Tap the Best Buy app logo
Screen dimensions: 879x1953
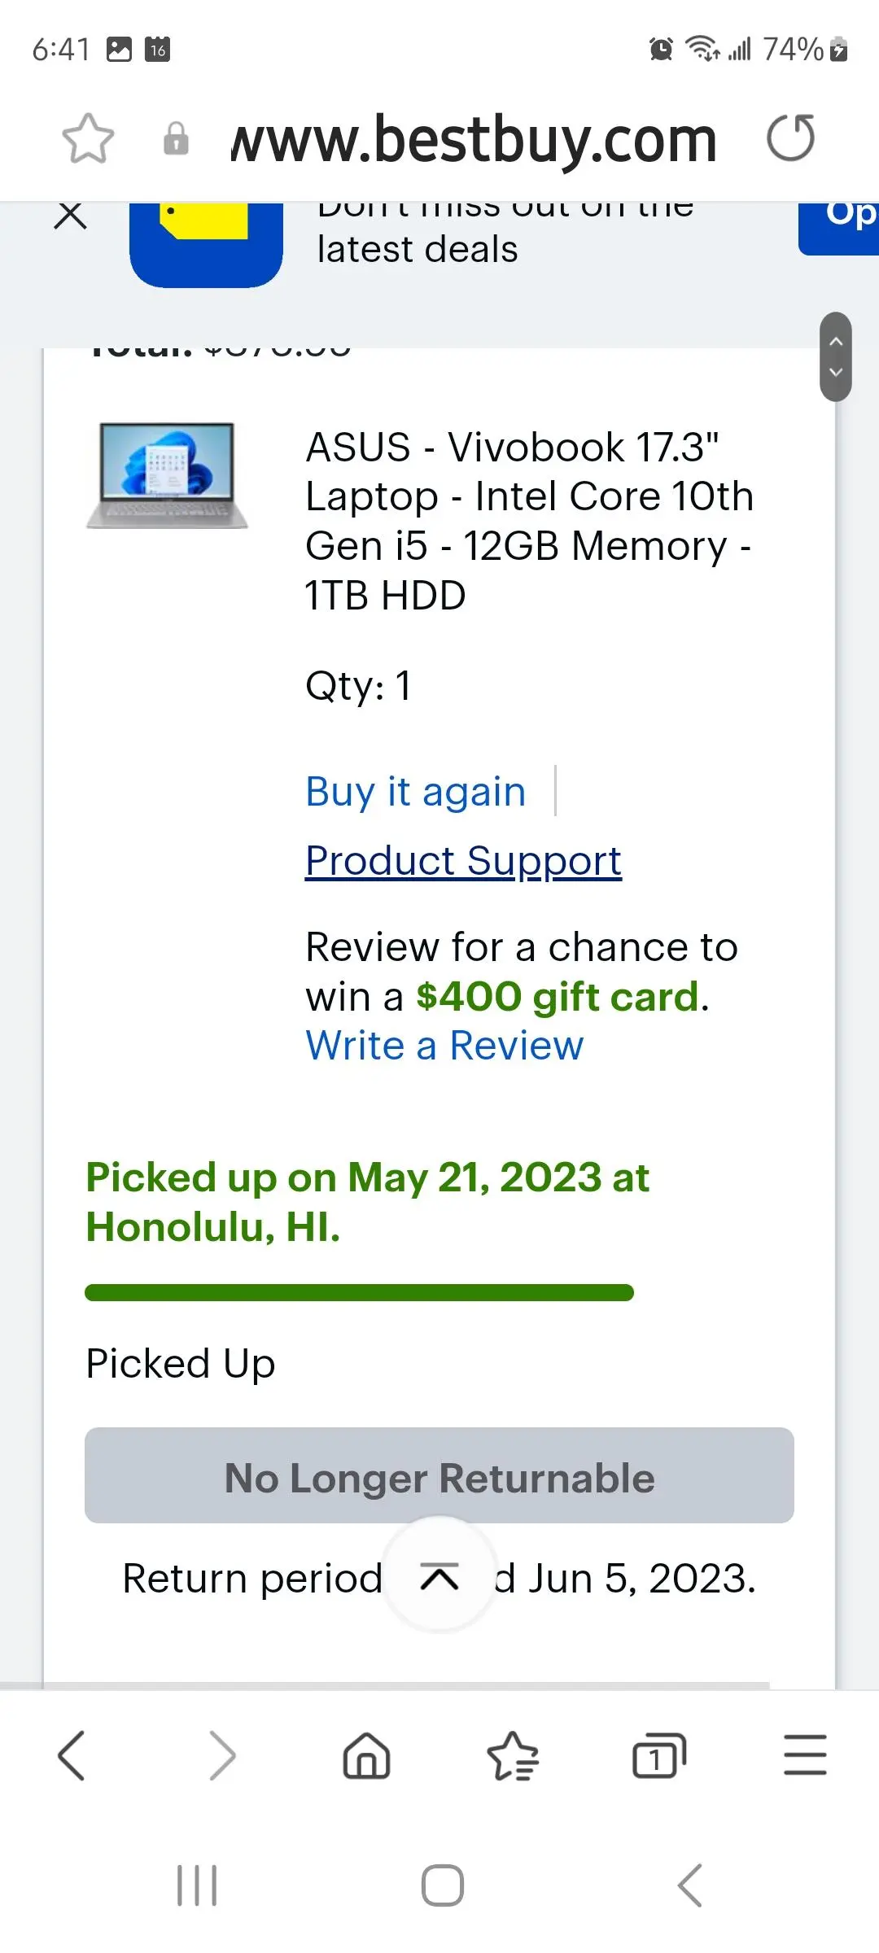(206, 241)
